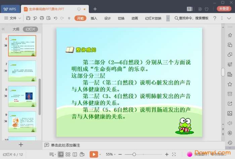Select the 开始 ribbon tab
This screenshot has width=235, height=159.
tap(80, 18)
